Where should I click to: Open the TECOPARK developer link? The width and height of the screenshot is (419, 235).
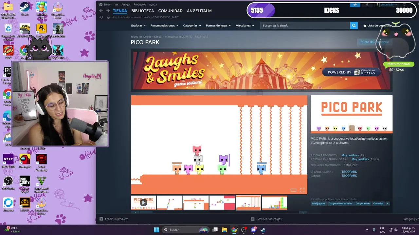pos(349,172)
